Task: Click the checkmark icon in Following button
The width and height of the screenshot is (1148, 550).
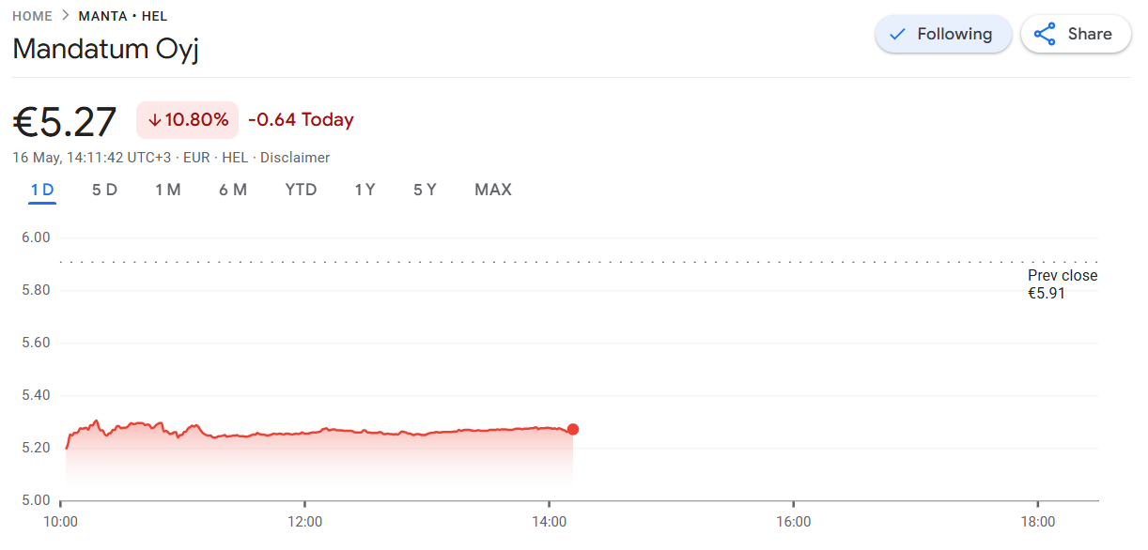Action: 897,34
